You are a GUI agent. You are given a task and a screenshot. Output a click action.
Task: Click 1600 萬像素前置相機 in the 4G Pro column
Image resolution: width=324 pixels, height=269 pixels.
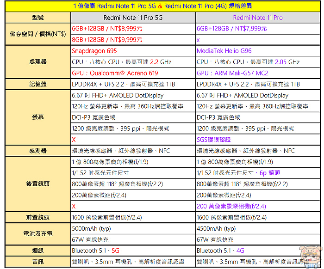[258, 217]
